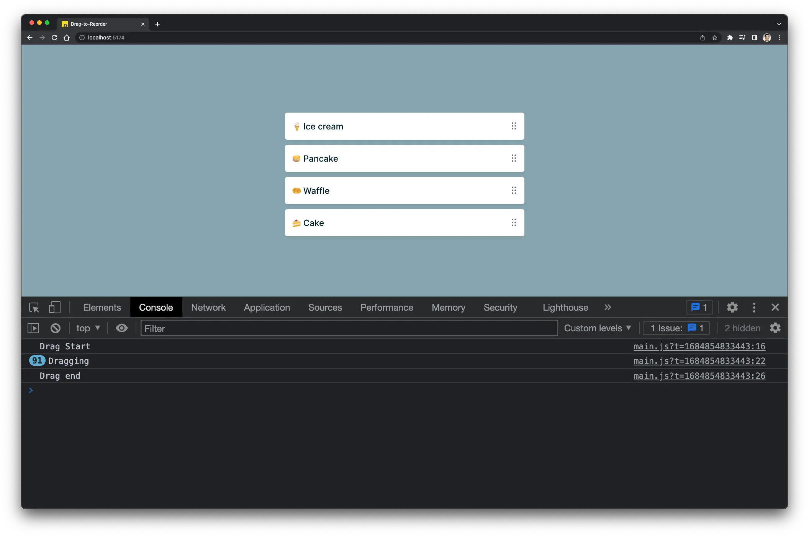This screenshot has height=537, width=809.
Task: Close the Drag-to-Reorder tab
Action: (x=143, y=24)
